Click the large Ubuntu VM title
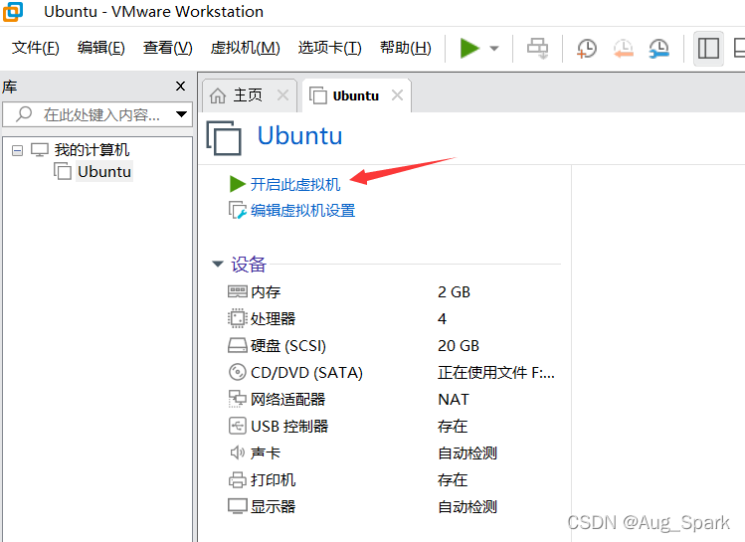 299,136
